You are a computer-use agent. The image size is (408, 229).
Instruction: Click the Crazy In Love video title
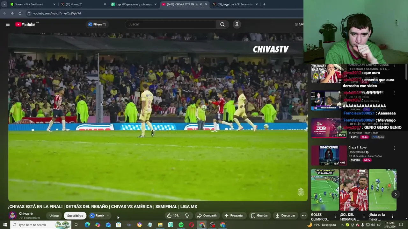357,148
